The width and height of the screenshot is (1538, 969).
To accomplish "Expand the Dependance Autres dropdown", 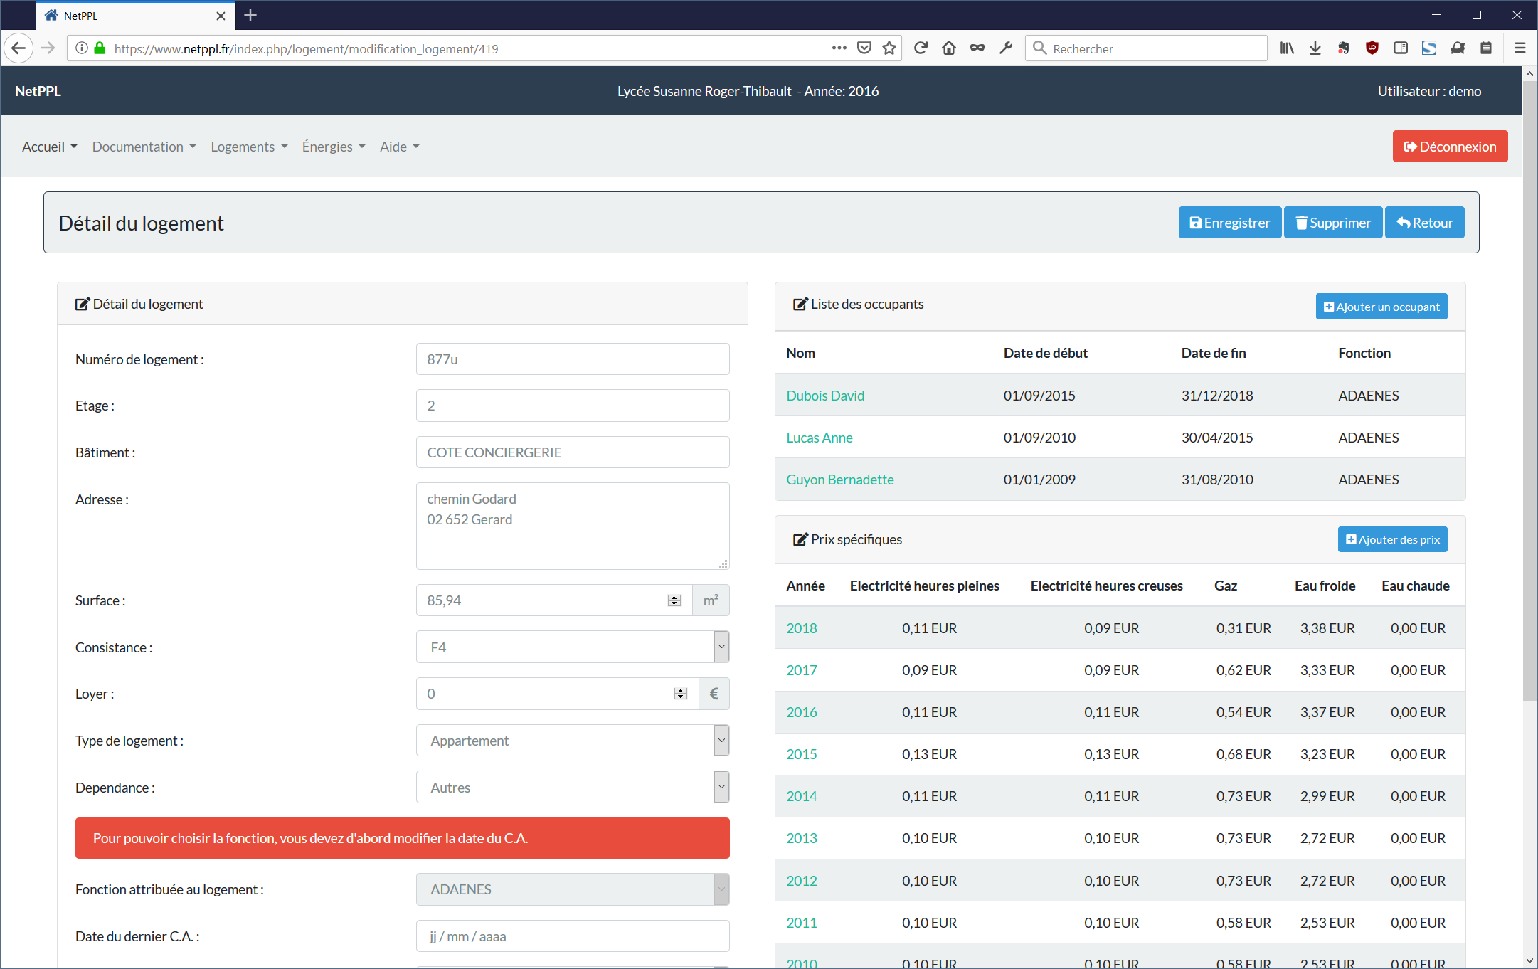I will click(x=572, y=787).
